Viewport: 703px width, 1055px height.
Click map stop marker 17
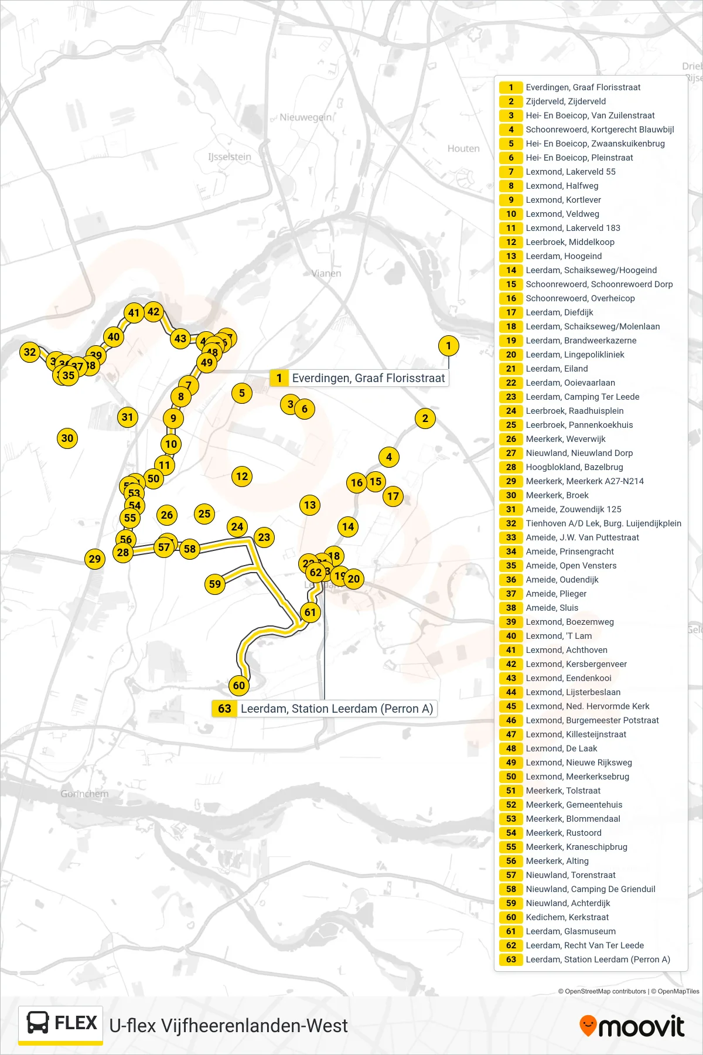[x=393, y=496]
